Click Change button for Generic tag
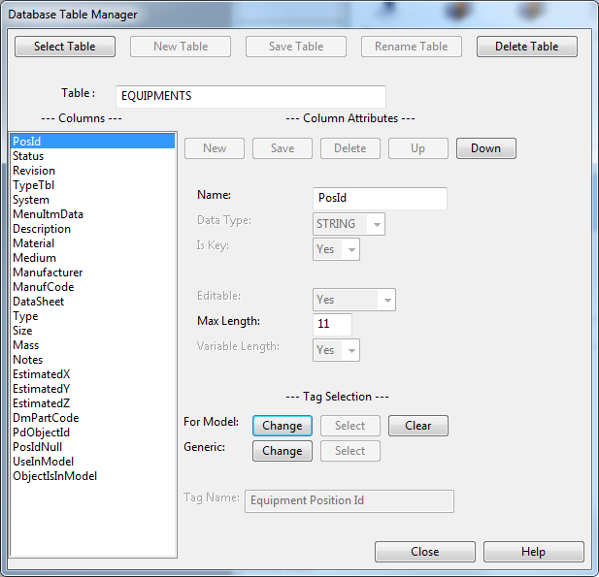This screenshot has height=577, width=599. pyautogui.click(x=282, y=451)
